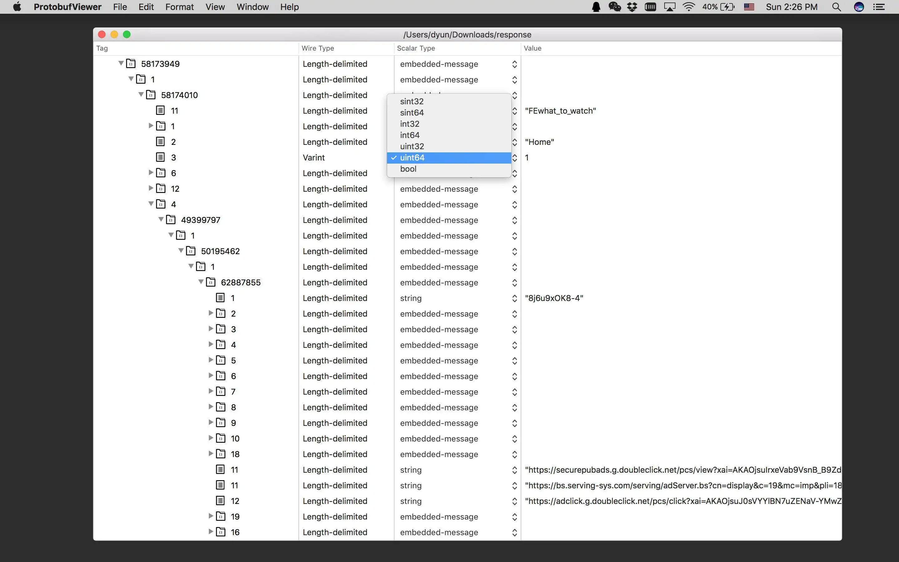Click the folder icon for tag 62887855

click(211, 282)
